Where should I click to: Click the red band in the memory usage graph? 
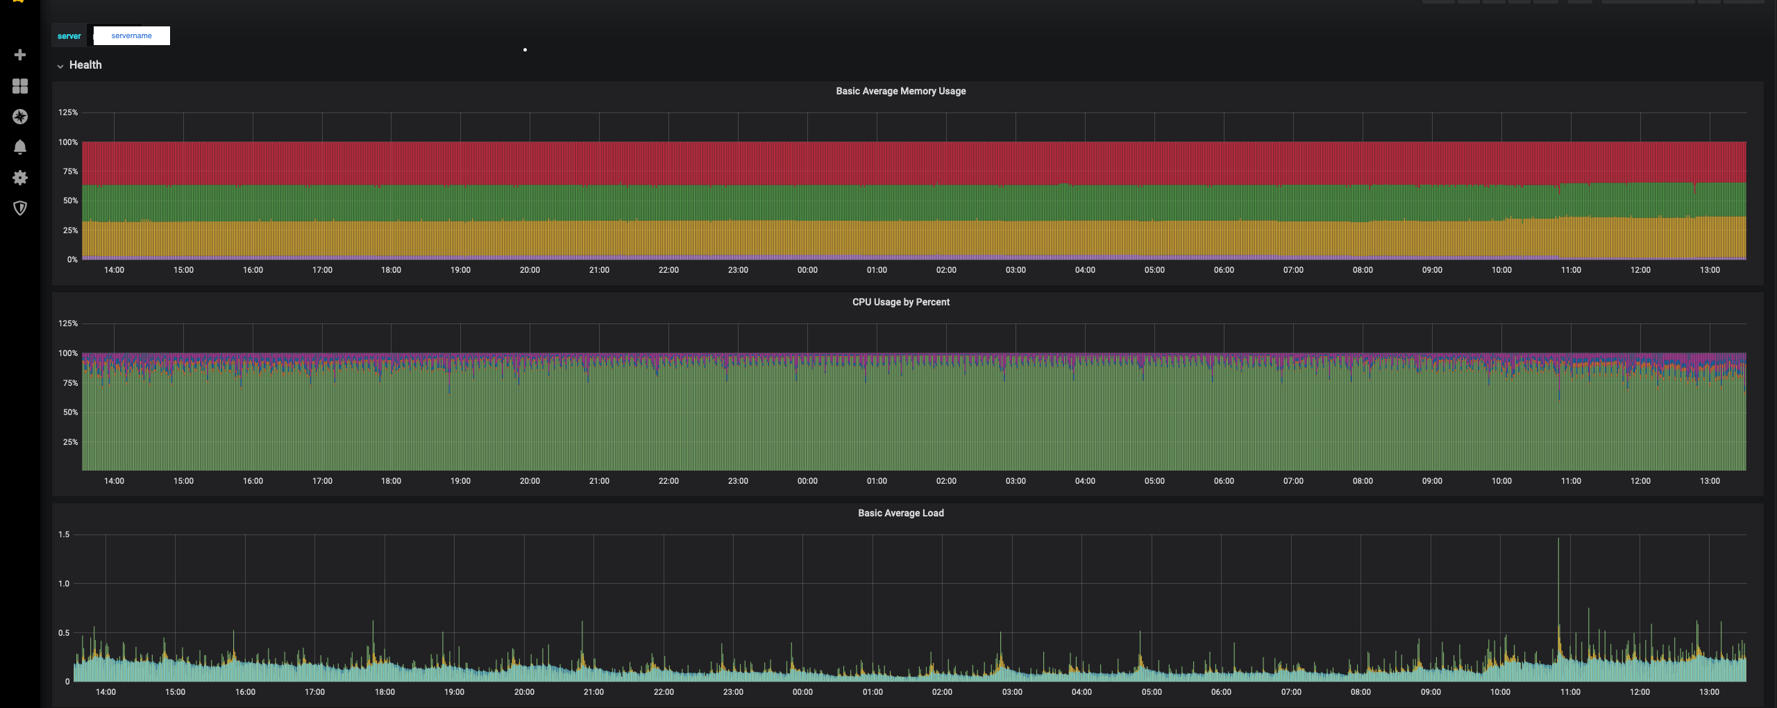pos(902,163)
